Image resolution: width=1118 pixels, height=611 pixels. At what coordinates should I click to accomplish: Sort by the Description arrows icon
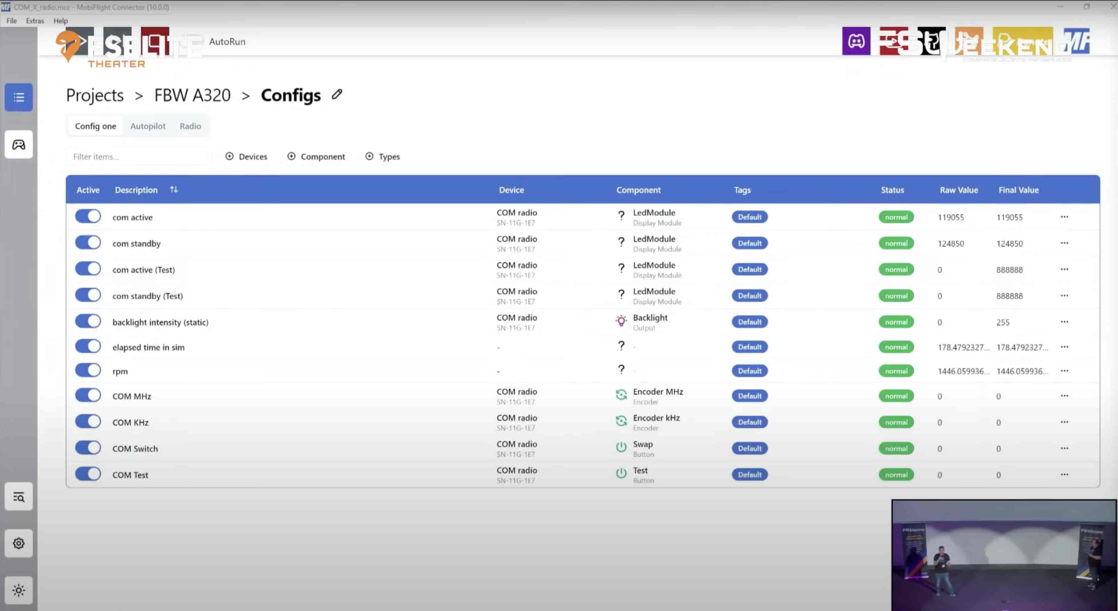(x=173, y=190)
